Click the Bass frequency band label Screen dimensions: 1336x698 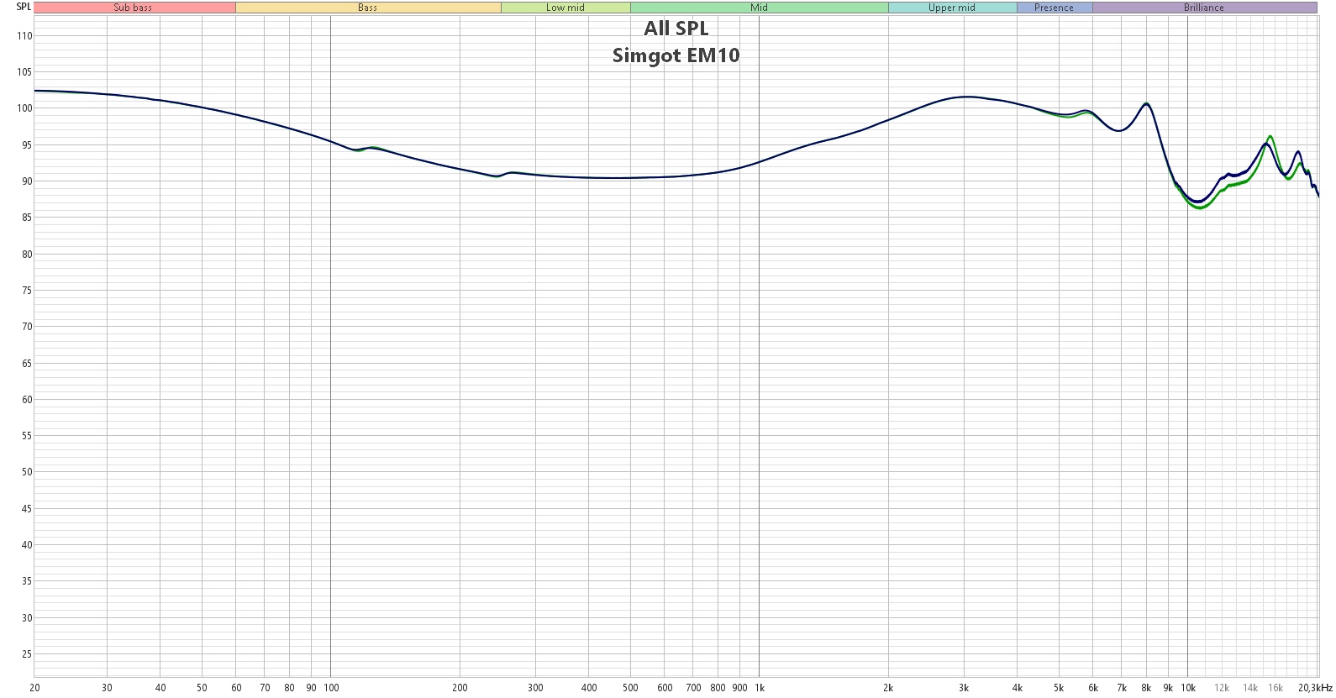pos(367,8)
